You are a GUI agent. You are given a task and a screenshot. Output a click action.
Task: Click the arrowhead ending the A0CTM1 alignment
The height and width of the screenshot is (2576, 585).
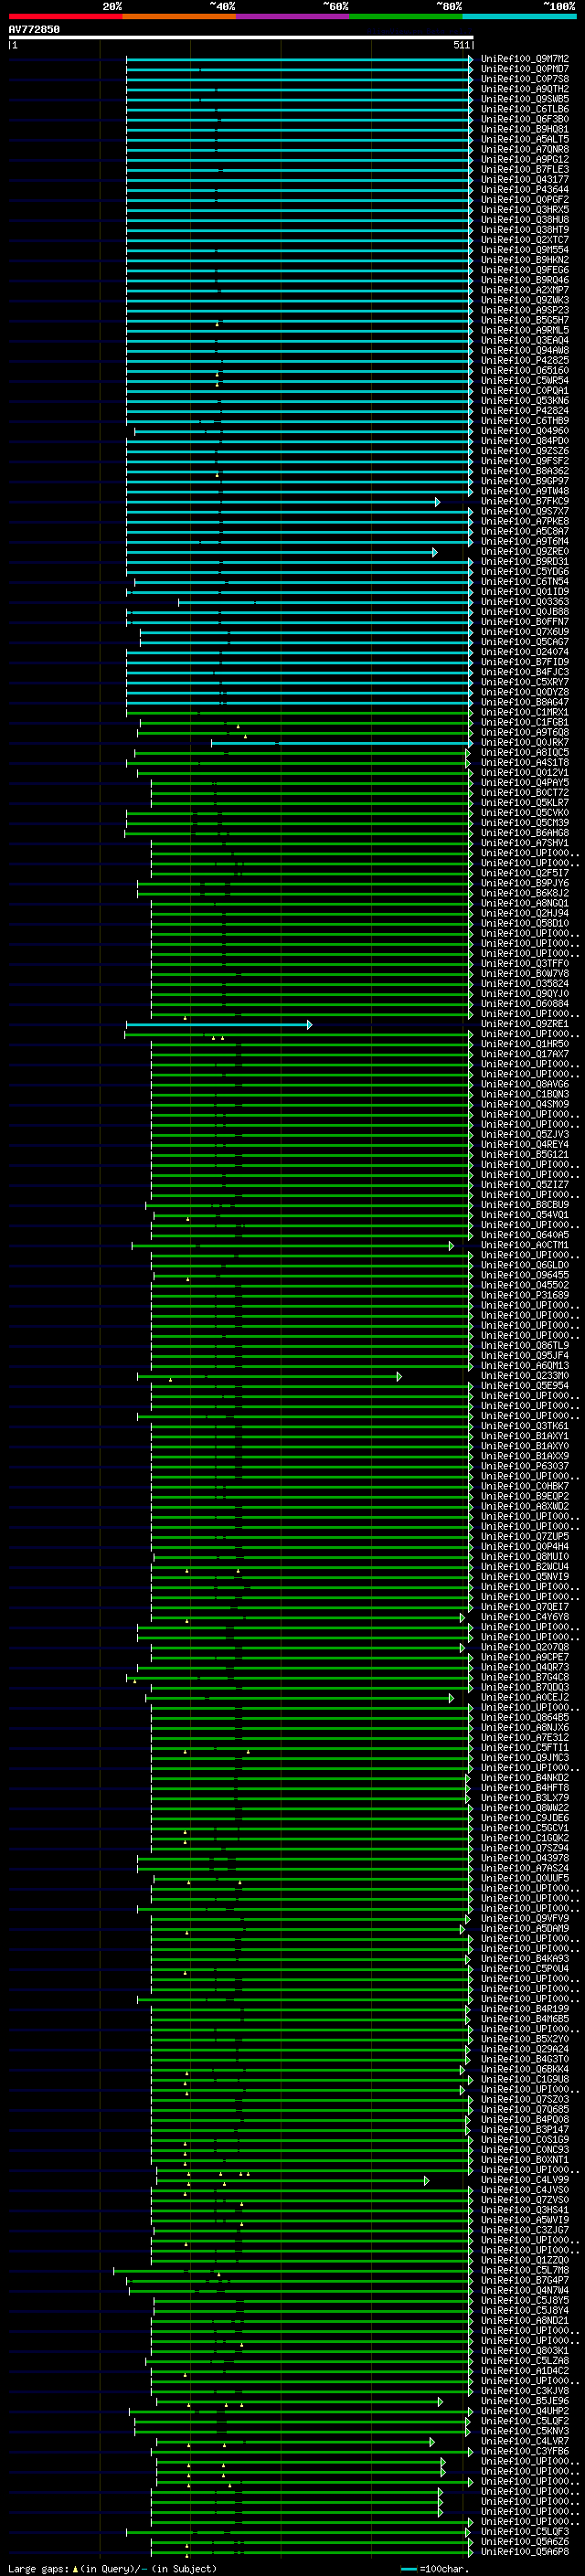[451, 1246]
